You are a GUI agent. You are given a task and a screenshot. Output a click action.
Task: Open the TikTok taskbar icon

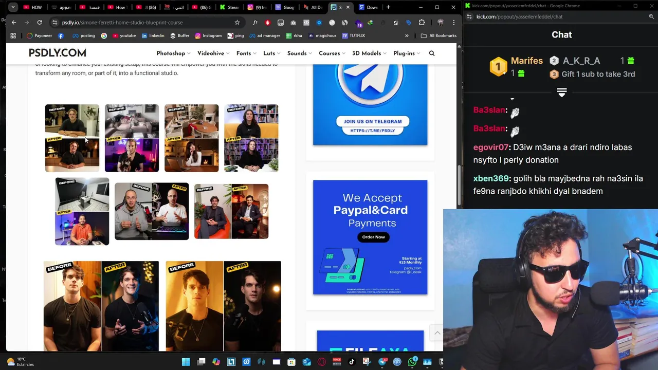[x=352, y=362]
